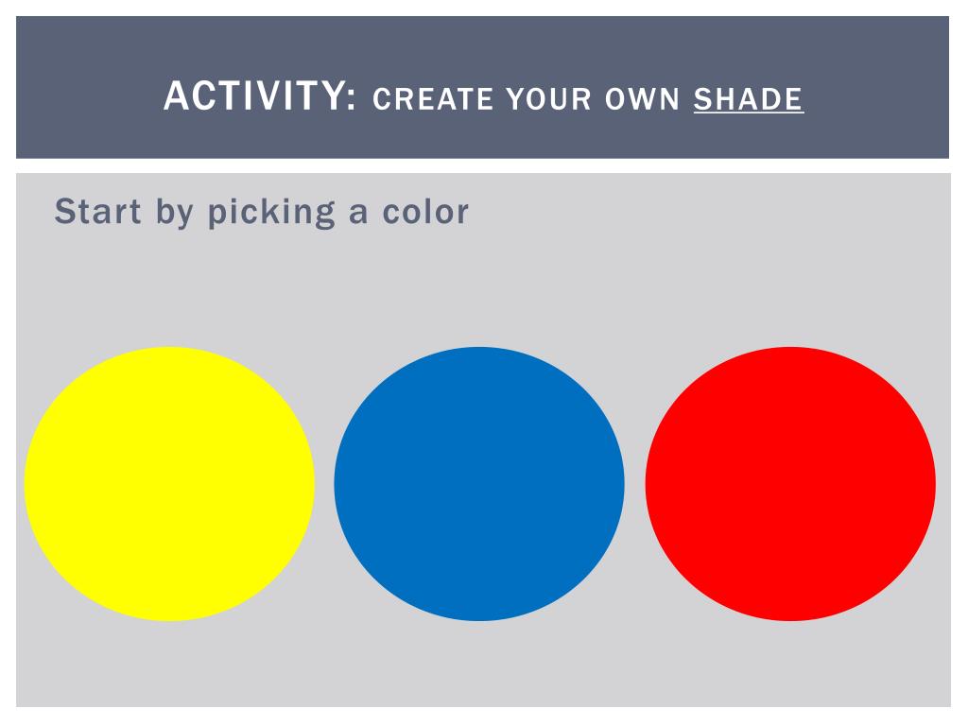Click the word Start in the instruction

click(x=97, y=212)
